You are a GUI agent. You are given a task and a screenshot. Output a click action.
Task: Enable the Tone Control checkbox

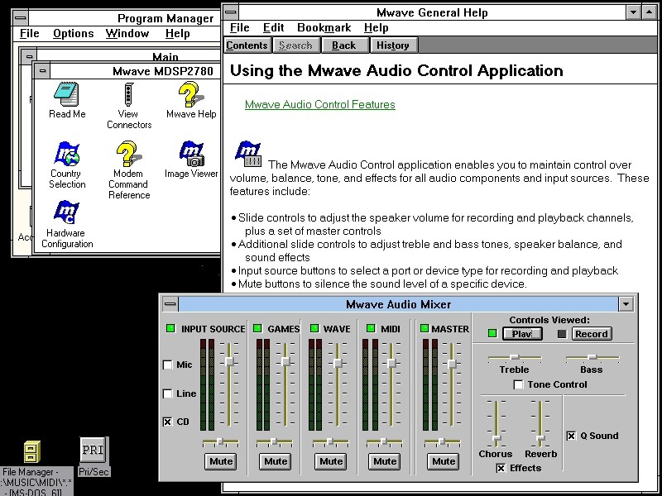click(x=519, y=384)
